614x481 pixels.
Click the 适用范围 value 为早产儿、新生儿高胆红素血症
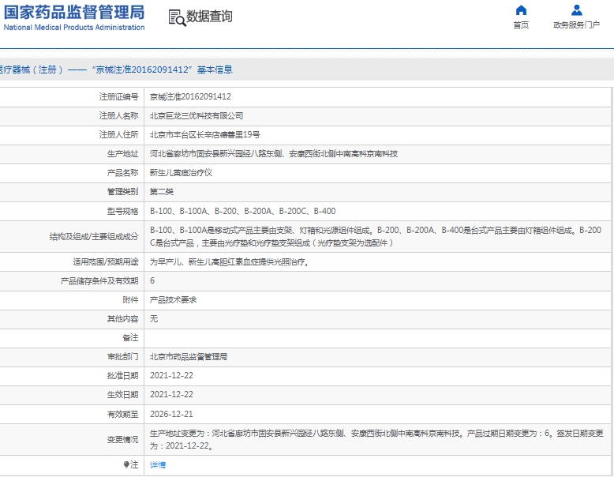point(230,262)
